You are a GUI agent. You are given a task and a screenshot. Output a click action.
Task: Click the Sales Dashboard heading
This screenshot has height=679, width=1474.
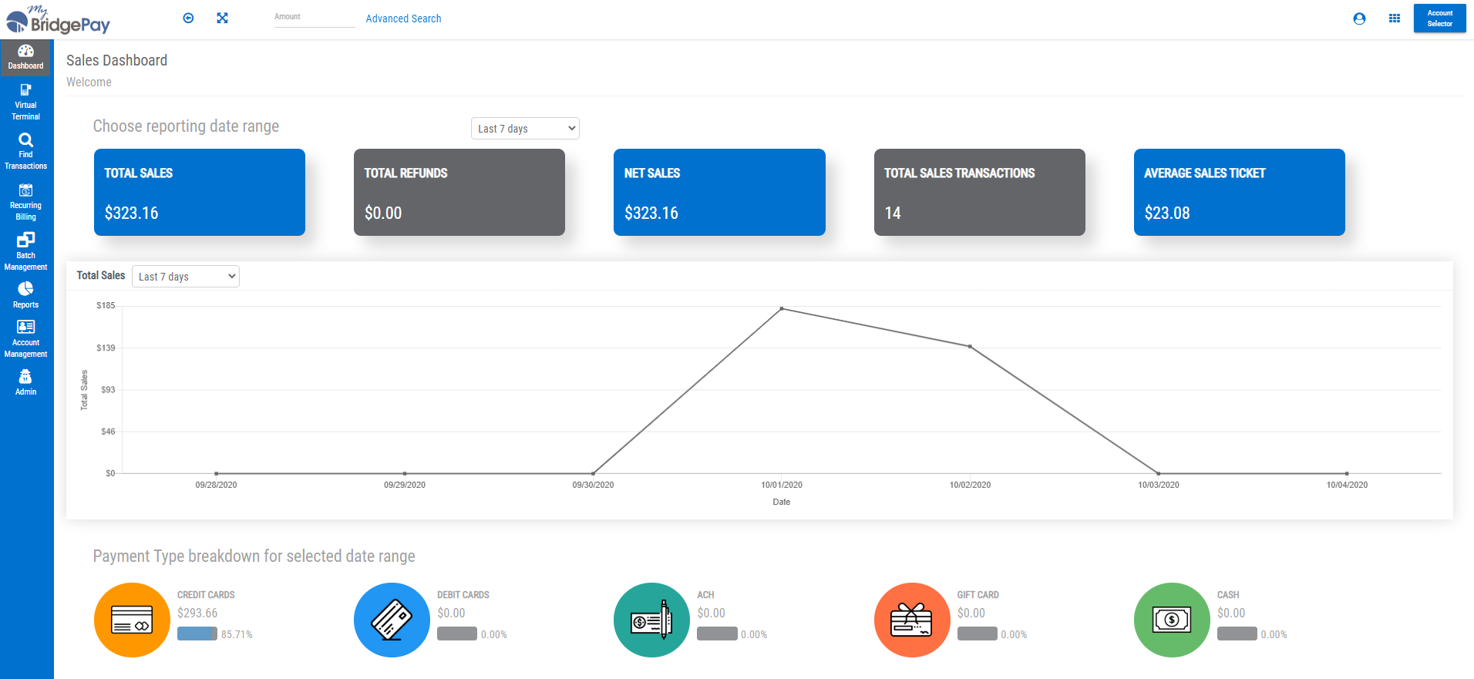point(116,60)
